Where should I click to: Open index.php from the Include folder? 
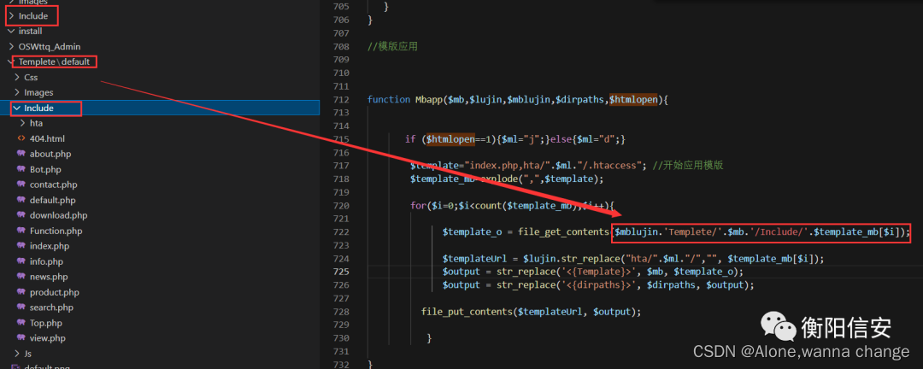point(50,246)
